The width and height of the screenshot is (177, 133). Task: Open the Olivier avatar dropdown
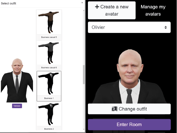tap(129, 27)
